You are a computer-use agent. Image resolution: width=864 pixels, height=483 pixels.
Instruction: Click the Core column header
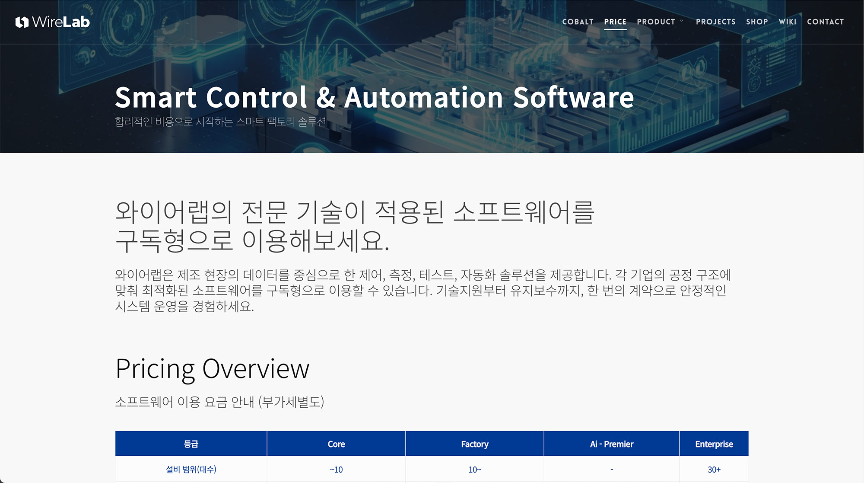336,444
